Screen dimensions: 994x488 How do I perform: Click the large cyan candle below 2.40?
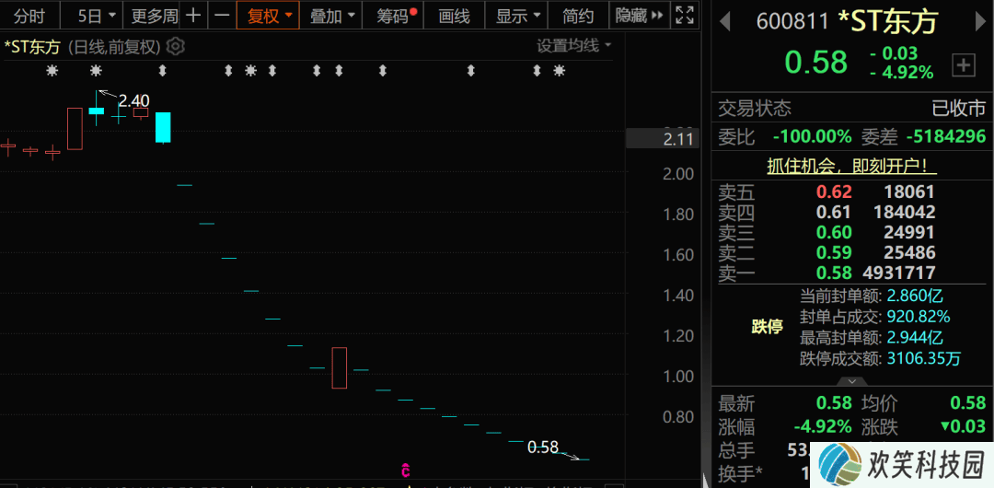tap(163, 128)
